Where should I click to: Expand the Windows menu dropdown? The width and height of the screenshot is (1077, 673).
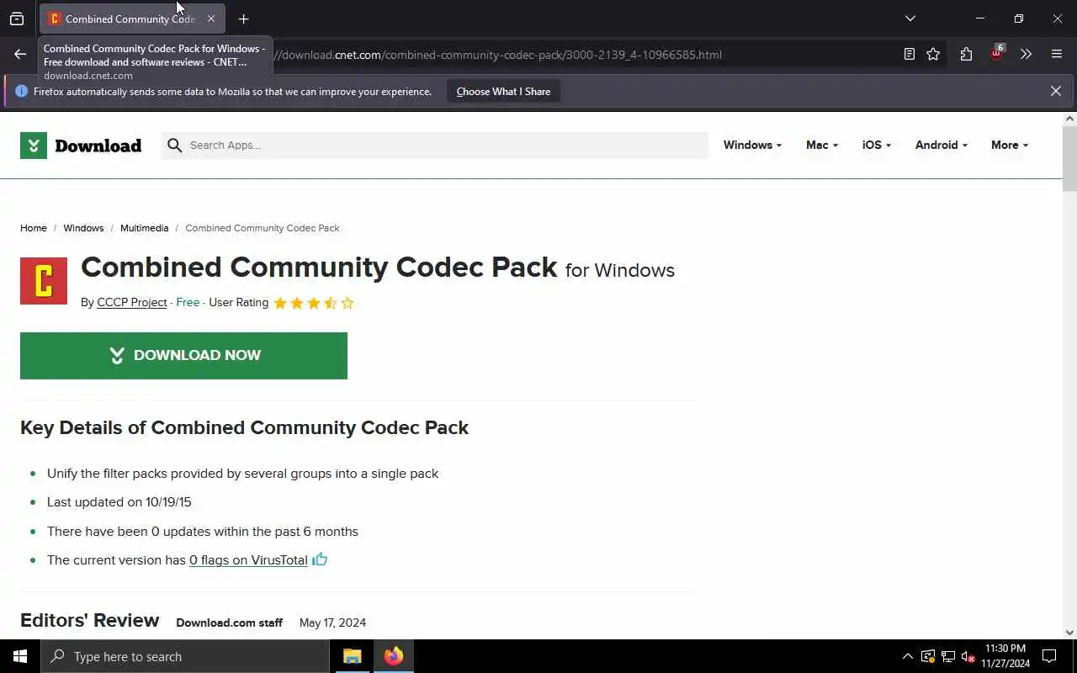tap(752, 145)
